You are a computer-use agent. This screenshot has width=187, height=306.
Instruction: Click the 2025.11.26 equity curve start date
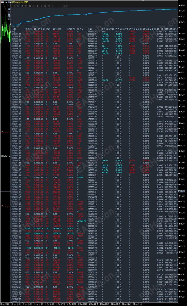point(15,26)
